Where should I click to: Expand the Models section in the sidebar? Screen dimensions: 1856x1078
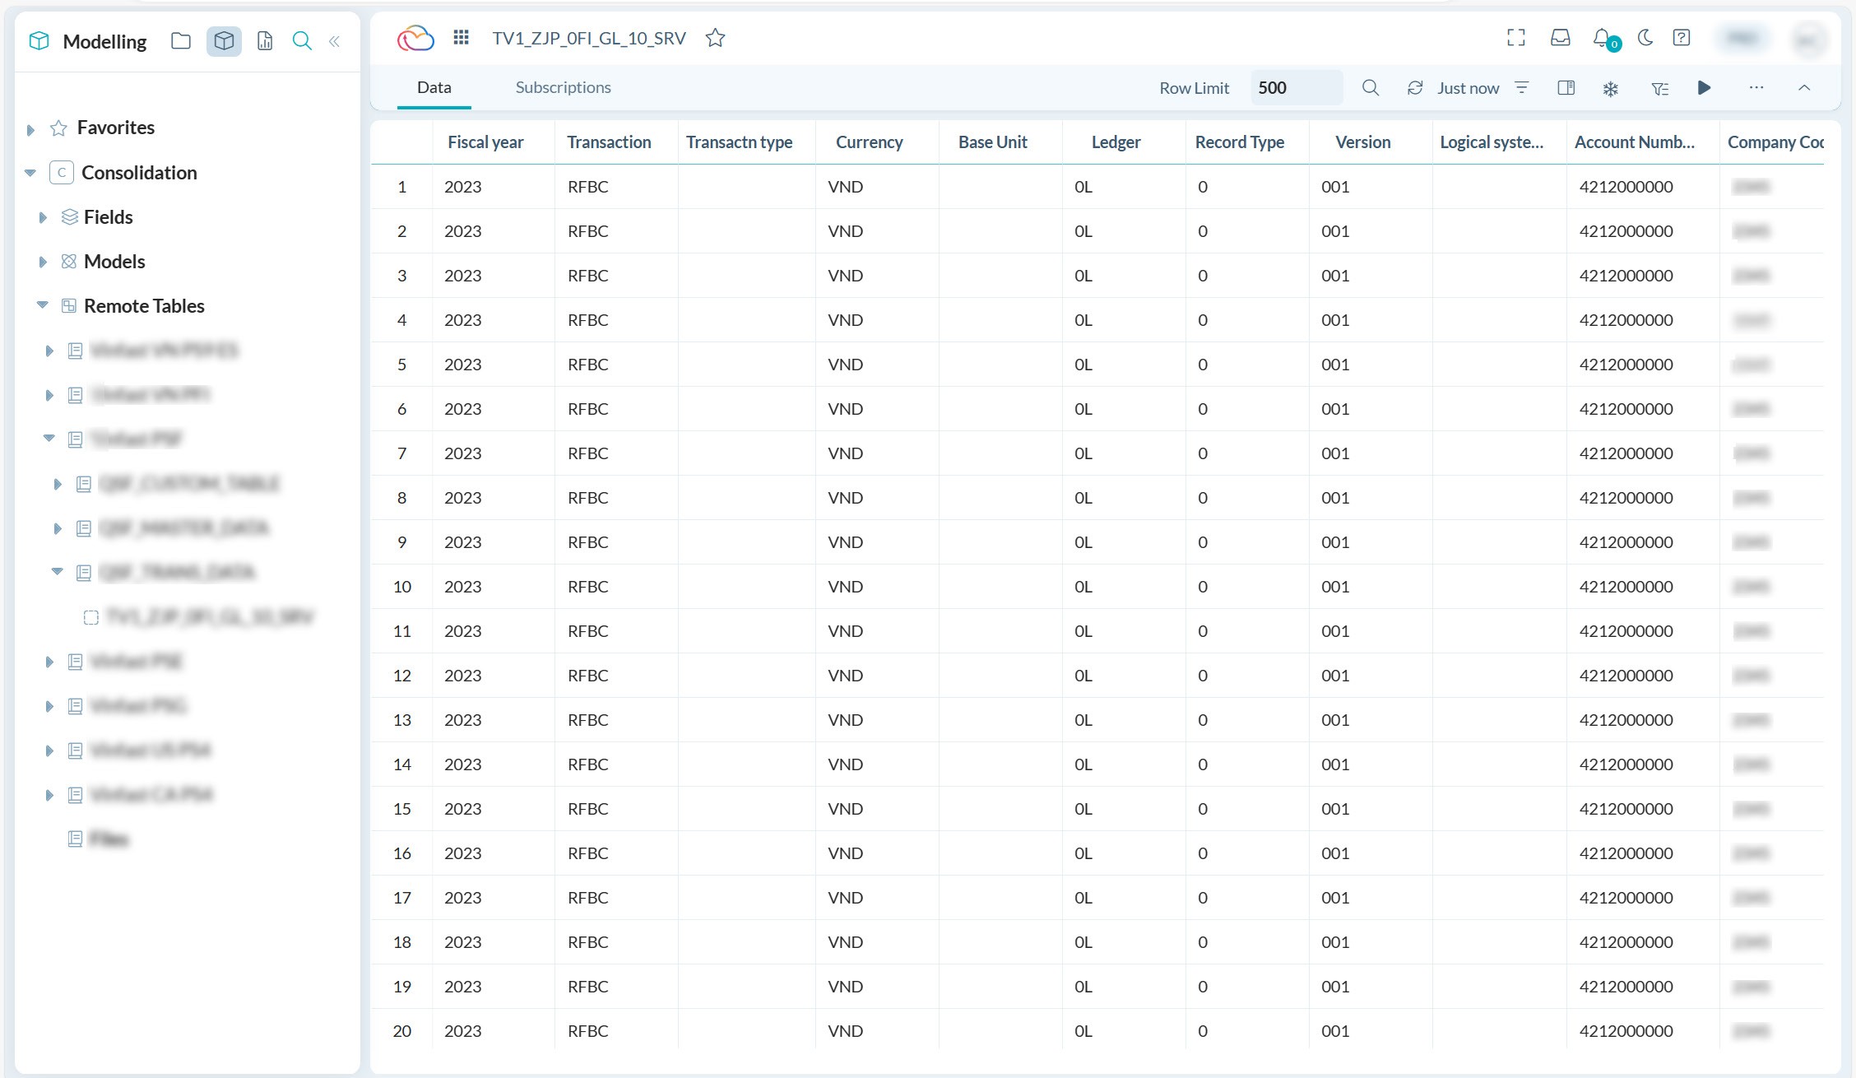[x=44, y=261]
